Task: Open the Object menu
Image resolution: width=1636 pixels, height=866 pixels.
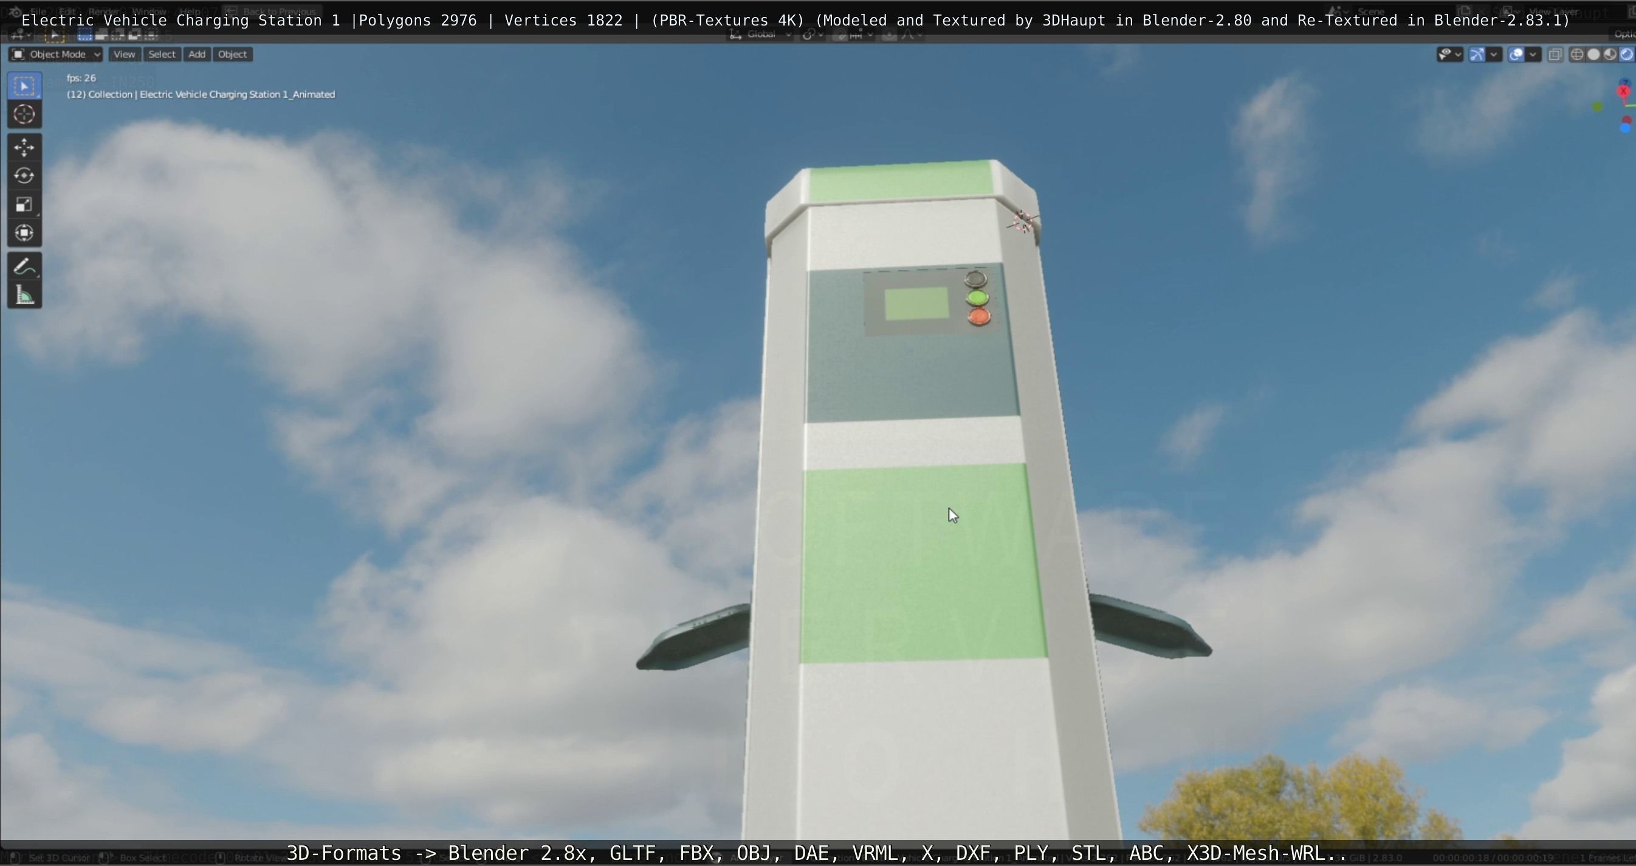Action: (232, 55)
